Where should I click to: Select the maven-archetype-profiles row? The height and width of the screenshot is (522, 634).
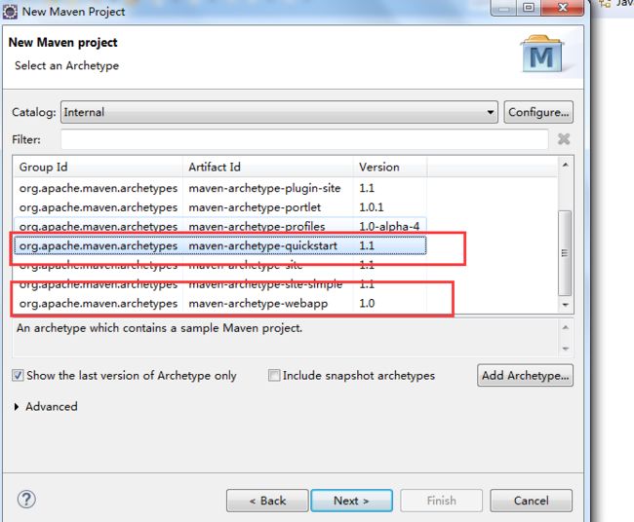220,226
